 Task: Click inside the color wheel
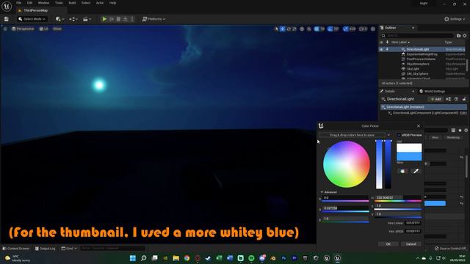click(346, 164)
